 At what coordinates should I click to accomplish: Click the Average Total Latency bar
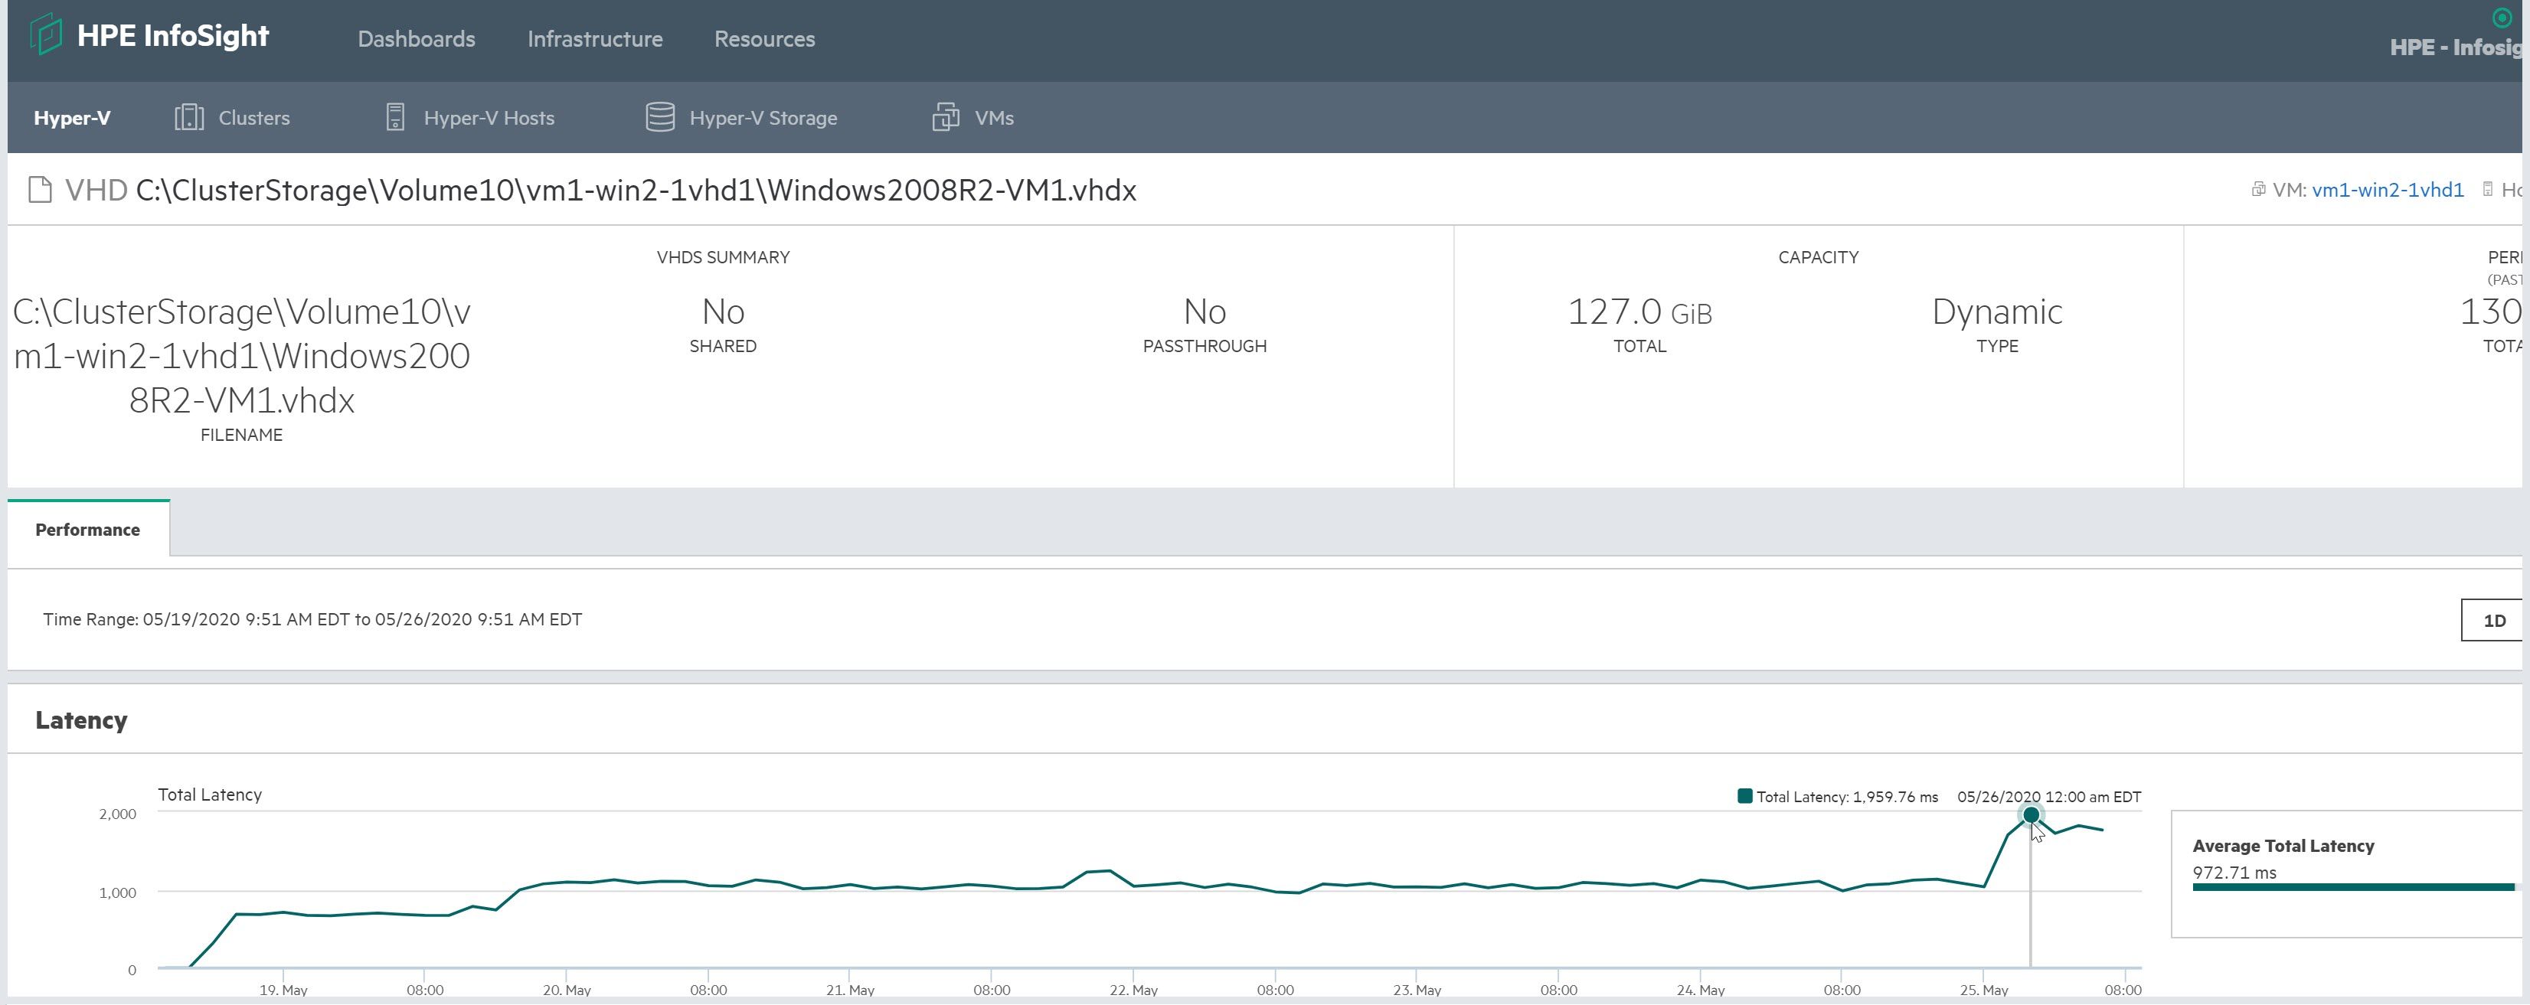[x=2353, y=887]
